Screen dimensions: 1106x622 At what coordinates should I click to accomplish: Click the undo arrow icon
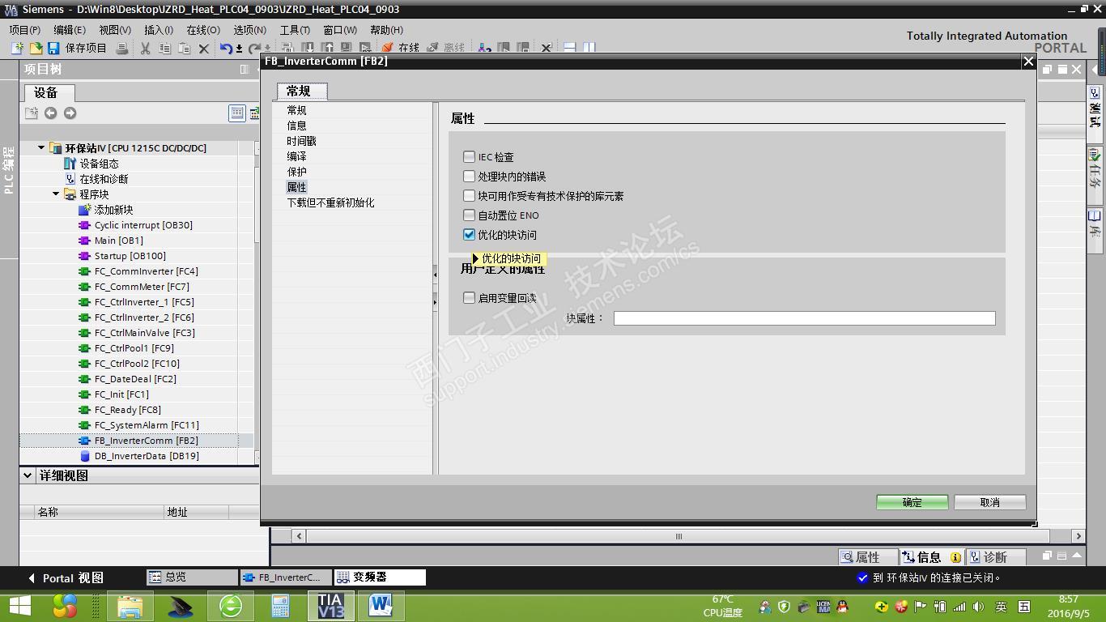[x=227, y=49]
